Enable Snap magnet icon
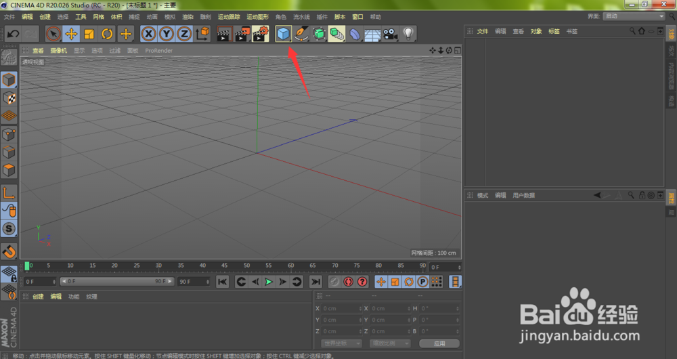Screen dimensions: 677x359 (9, 251)
